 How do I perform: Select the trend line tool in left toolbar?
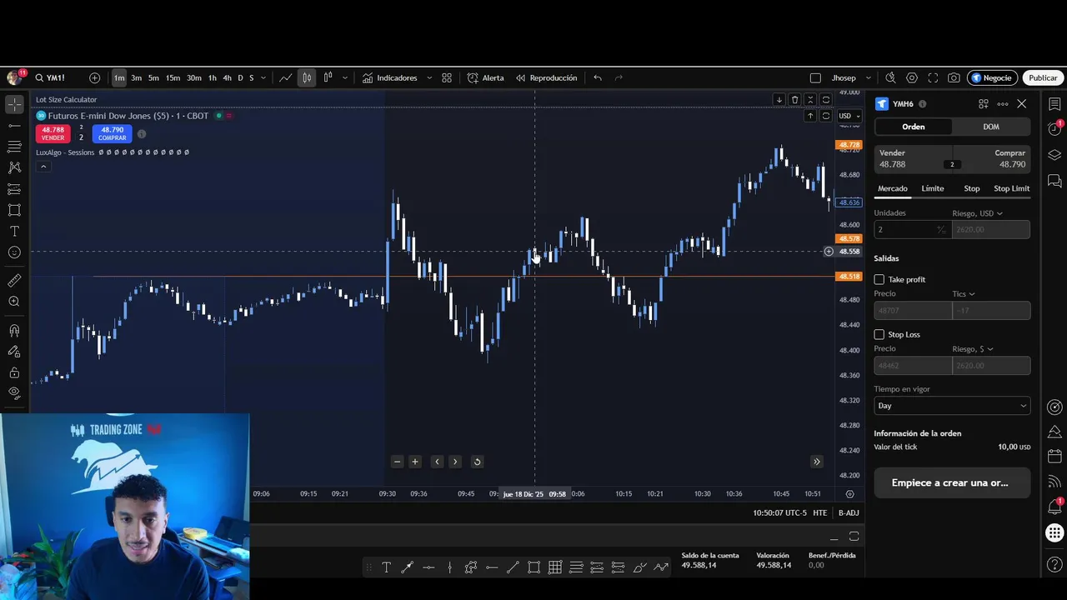point(14,125)
